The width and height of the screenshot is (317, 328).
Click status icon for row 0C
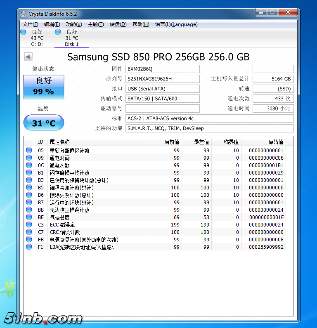tap(29, 165)
